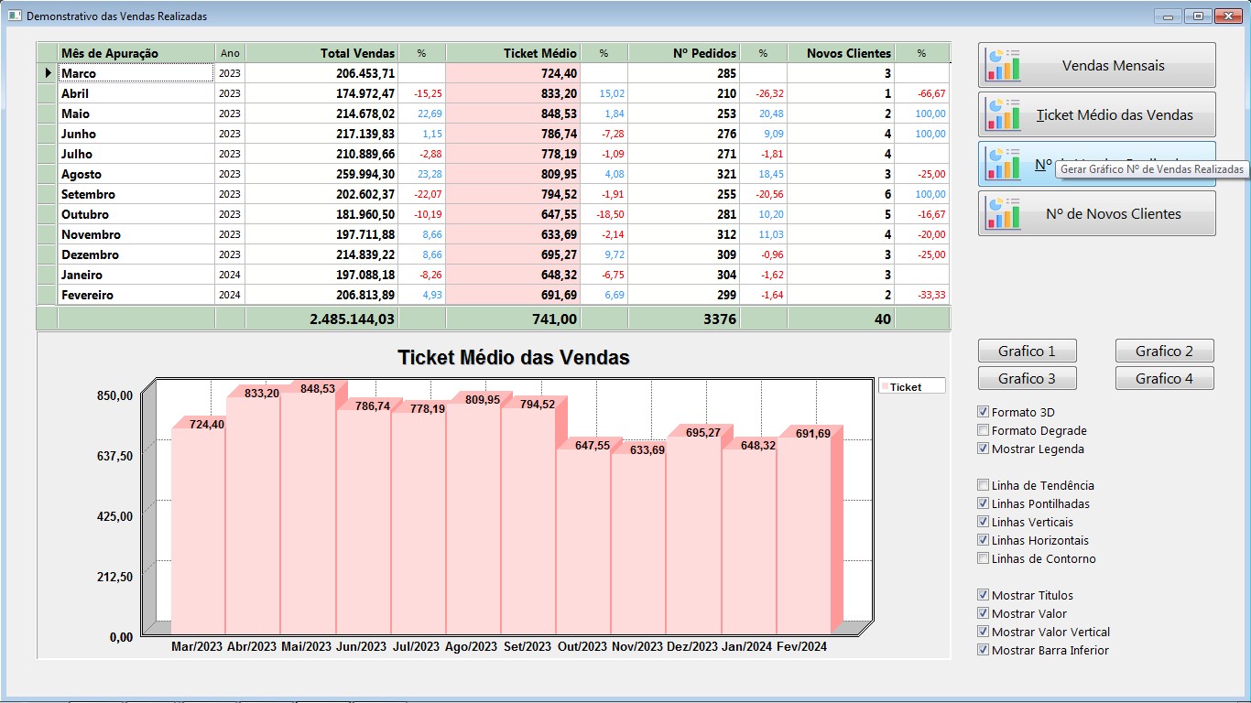Image resolution: width=1251 pixels, height=703 pixels.
Task: Click the grand total 2.485.144,03 in footer
Action: click(321, 319)
